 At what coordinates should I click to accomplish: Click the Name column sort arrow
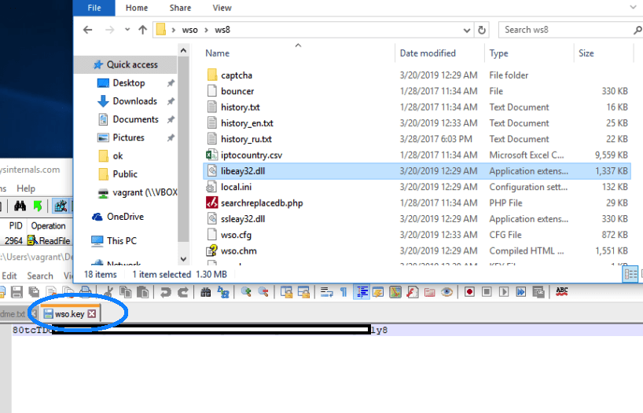tap(298, 45)
